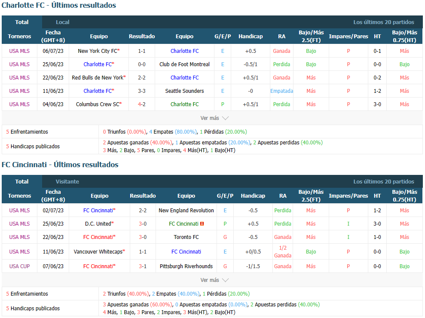Click HT score '3-0' in Columbus Crew row
Screen dimensions: 425x318
click(377, 104)
